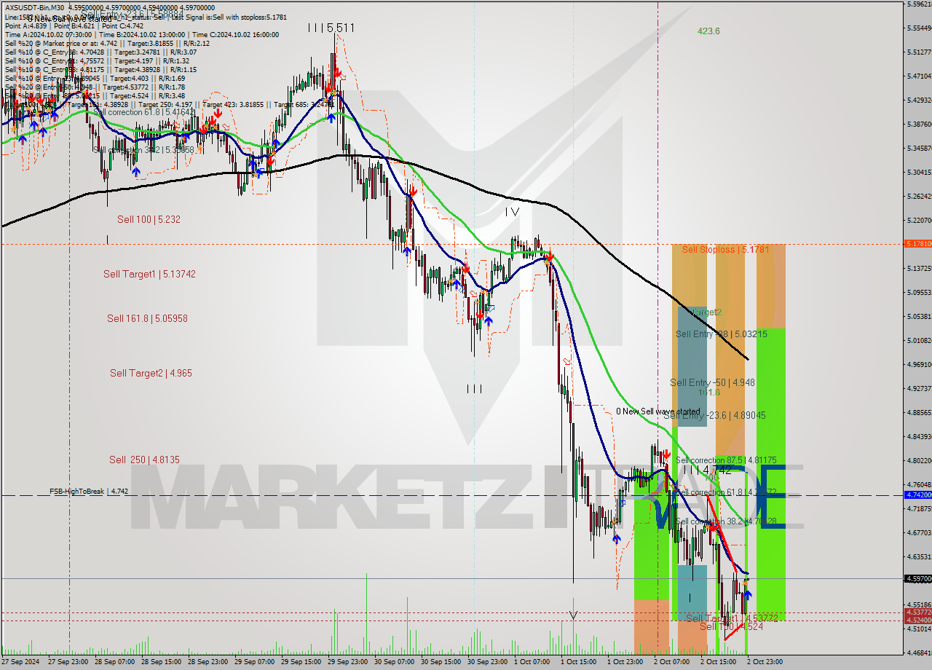The image size is (932, 670).
Task: Click the '28 Sep 15:00' time axis label
Action: [162, 662]
